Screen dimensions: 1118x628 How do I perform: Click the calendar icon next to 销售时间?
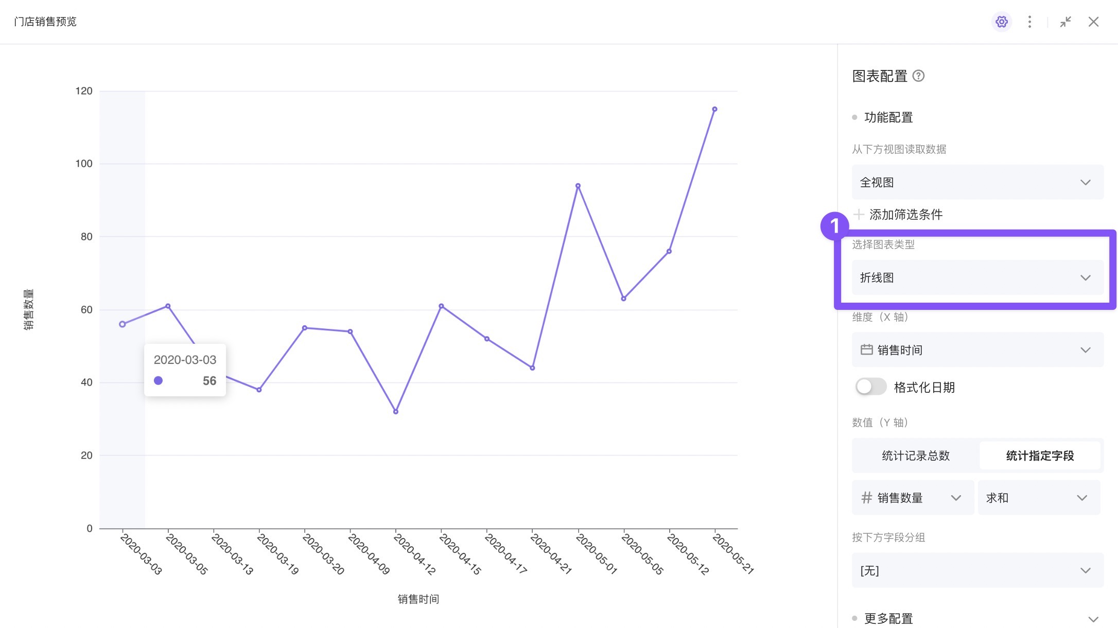865,350
